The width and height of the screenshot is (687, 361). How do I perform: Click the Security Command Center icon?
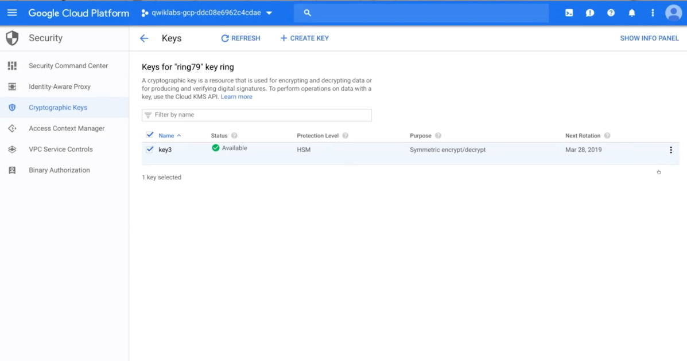(12, 66)
